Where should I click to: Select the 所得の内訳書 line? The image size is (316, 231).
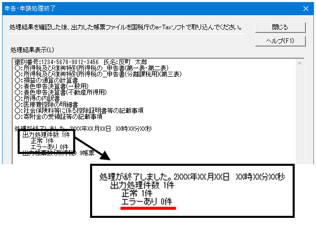pyautogui.click(x=37, y=99)
